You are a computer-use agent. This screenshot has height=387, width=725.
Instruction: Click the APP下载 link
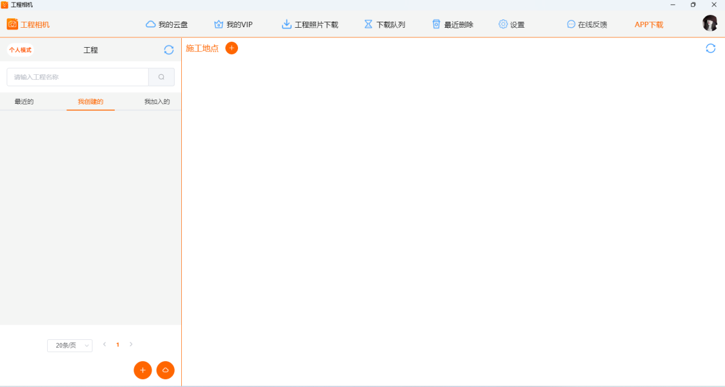648,25
